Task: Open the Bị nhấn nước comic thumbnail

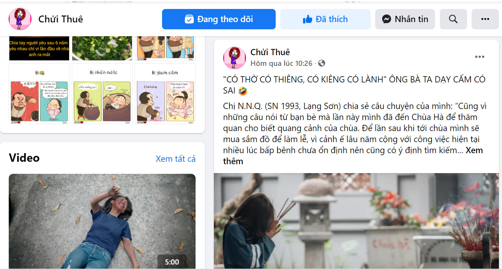Action: [102, 93]
